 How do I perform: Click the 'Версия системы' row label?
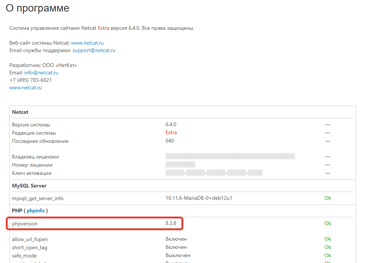31,125
